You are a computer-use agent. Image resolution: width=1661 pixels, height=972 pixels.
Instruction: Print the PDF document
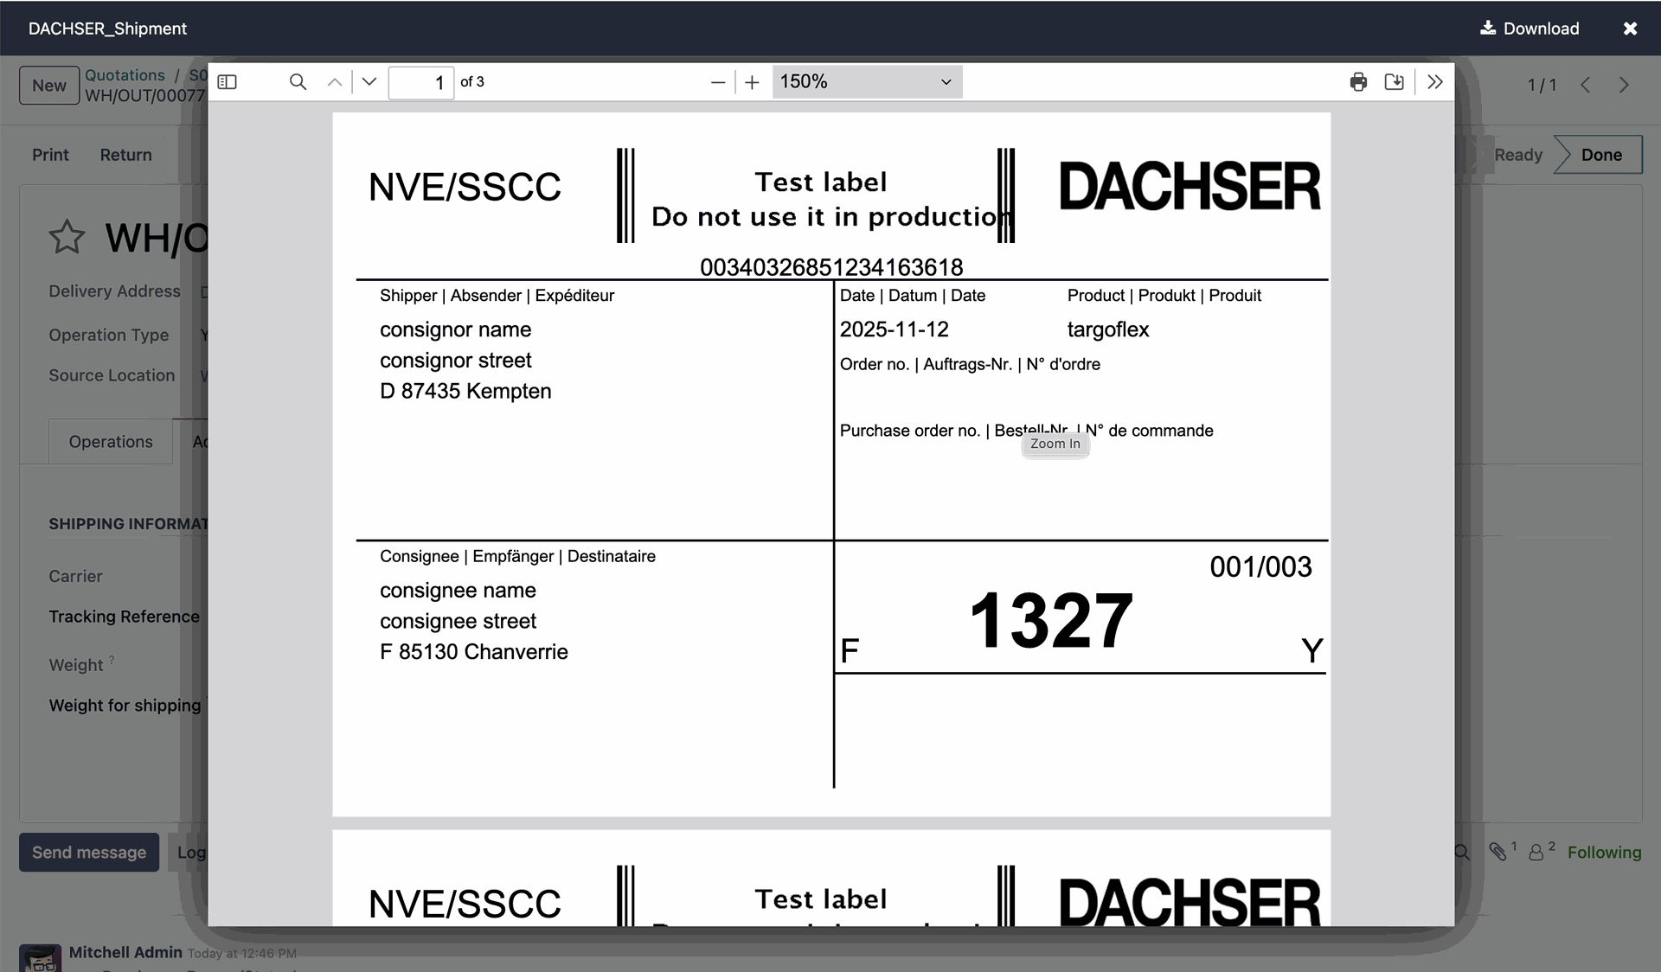click(1358, 82)
